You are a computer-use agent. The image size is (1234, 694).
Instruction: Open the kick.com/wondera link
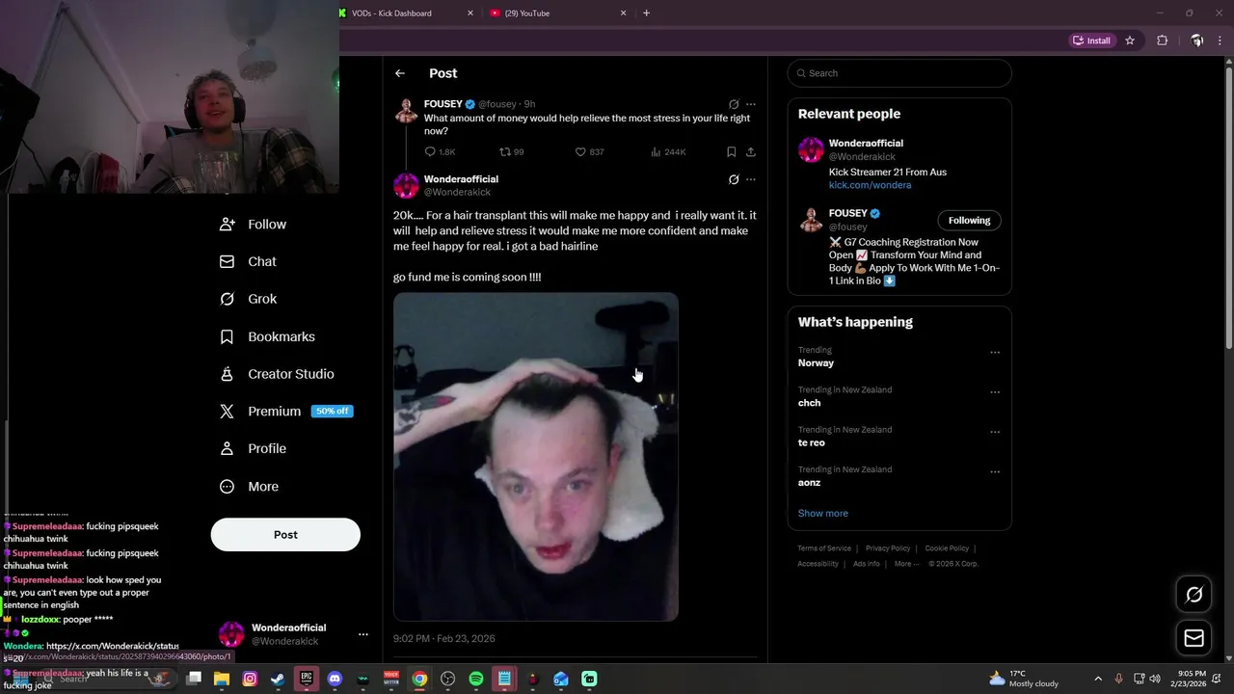[870, 185]
